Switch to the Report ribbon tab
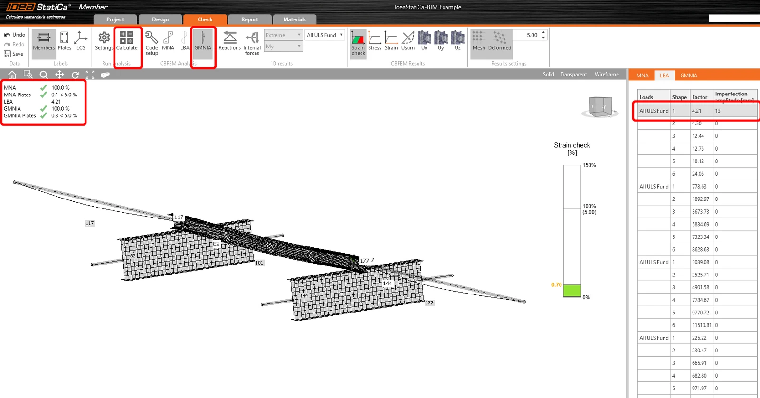This screenshot has height=398, width=760. pos(250,19)
